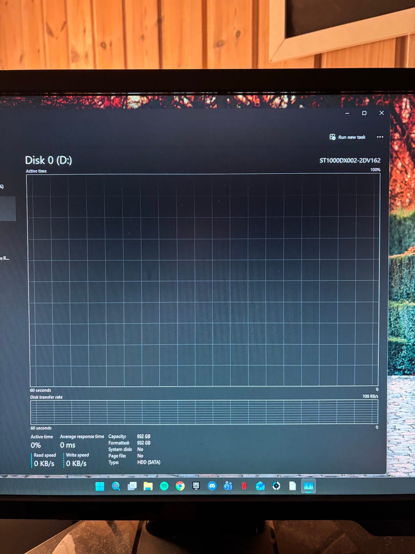The width and height of the screenshot is (415, 554).
Task: Click the System disk No value
Action: (140, 449)
